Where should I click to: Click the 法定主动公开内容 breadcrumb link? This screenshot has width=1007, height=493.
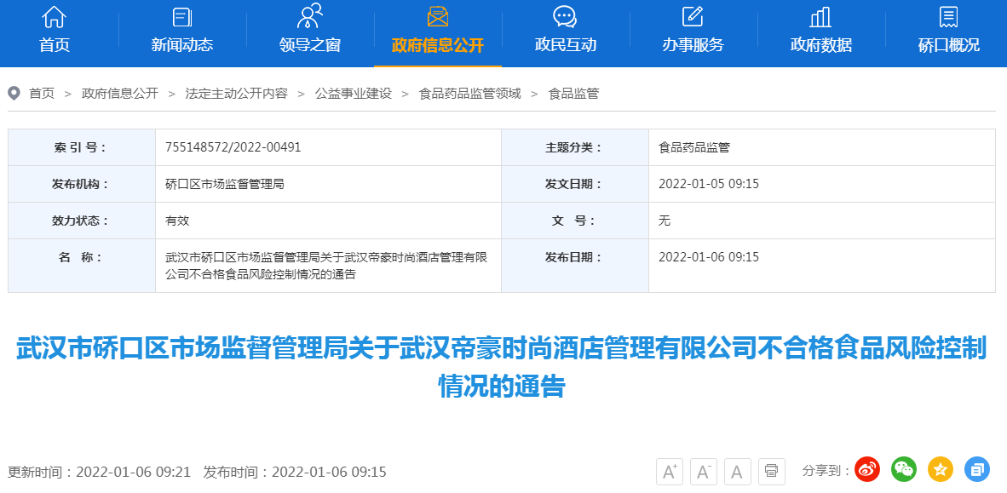point(236,94)
